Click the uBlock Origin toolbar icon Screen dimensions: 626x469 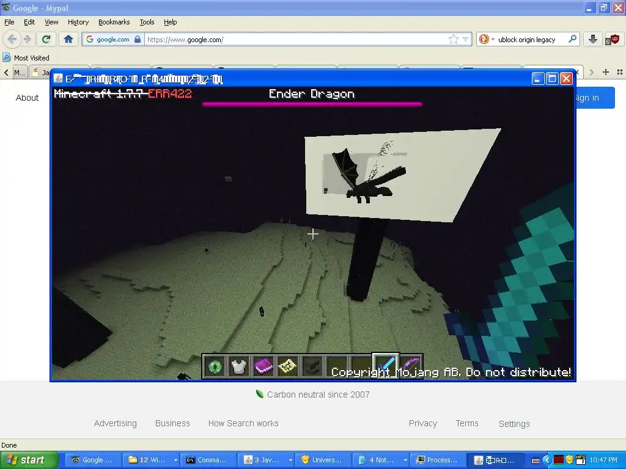tap(612, 40)
